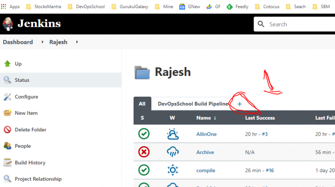Screen dimensions: 335x187
Task: Open the Jenkins home title link
Action: coord(39,23)
